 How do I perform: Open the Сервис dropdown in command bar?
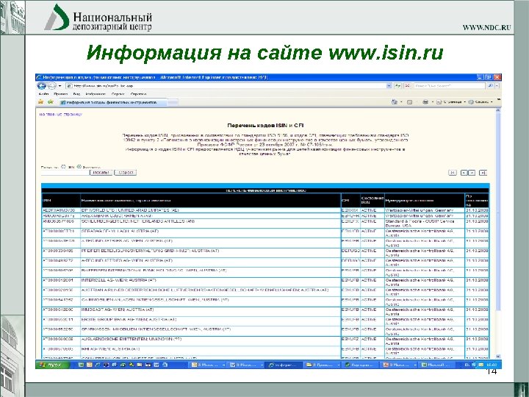(x=481, y=101)
